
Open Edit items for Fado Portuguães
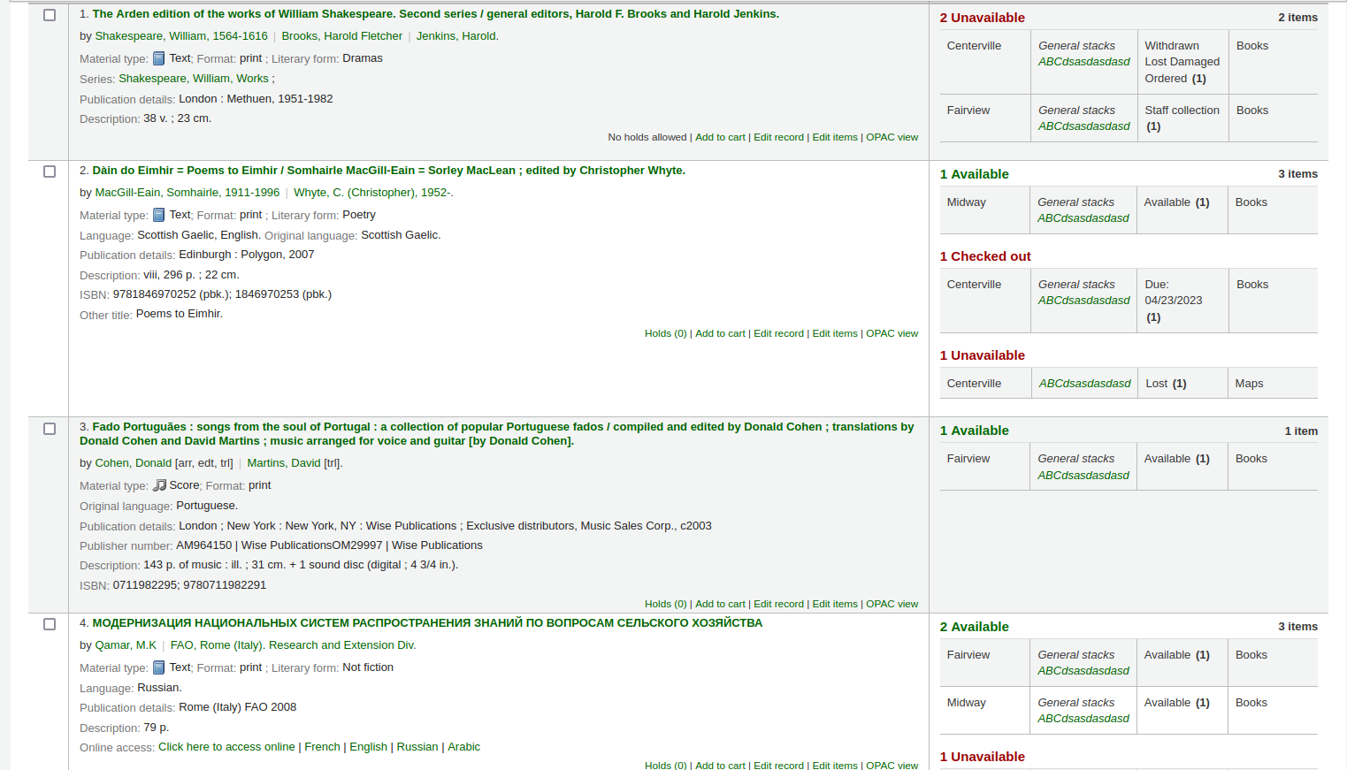pos(835,604)
